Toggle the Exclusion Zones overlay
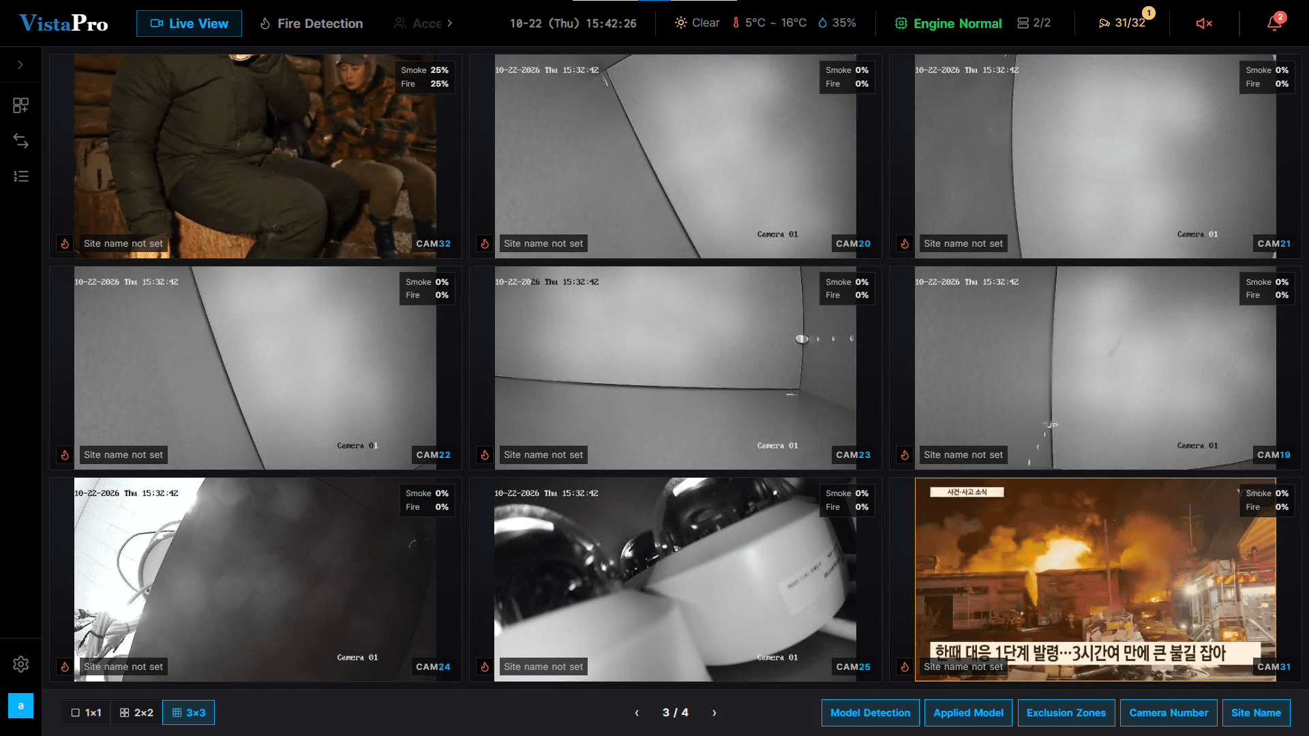The height and width of the screenshot is (736, 1309). (1066, 712)
